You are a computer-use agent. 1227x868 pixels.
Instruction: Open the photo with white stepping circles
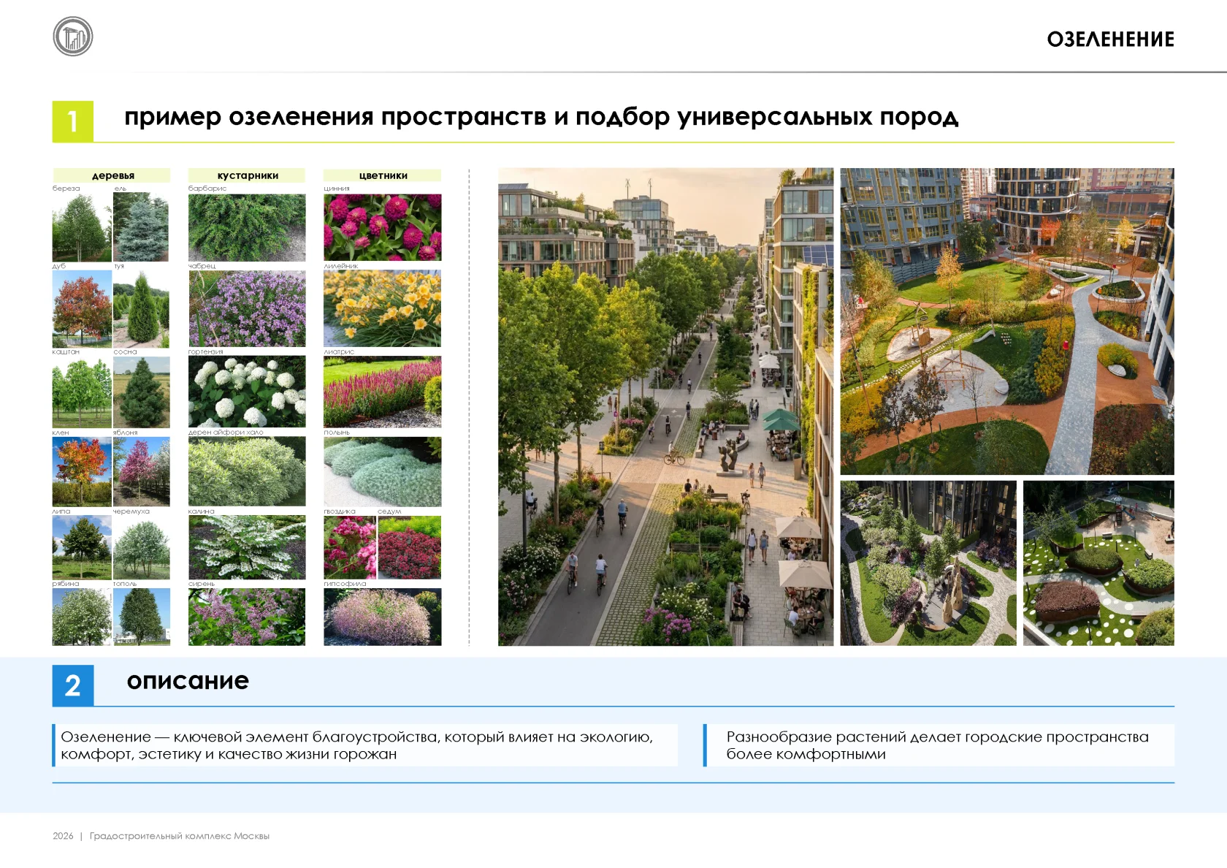1098,563
